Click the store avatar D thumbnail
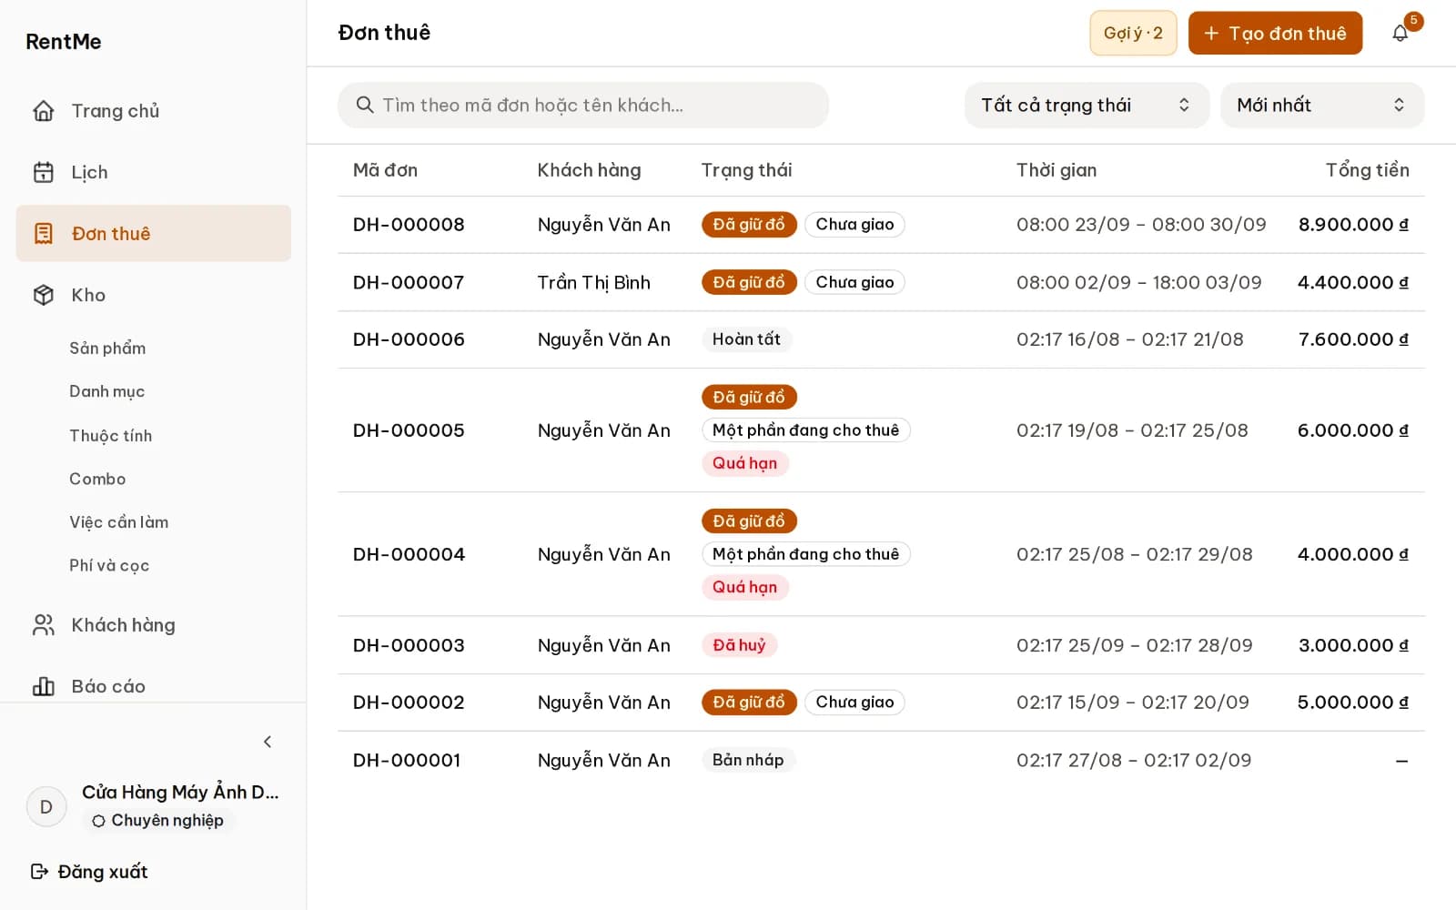 click(x=46, y=807)
